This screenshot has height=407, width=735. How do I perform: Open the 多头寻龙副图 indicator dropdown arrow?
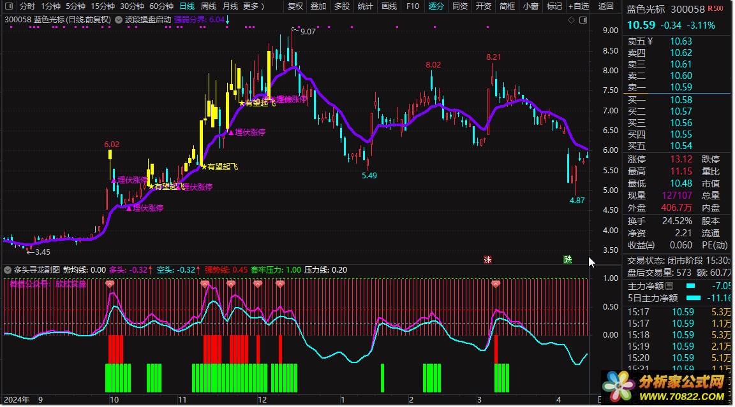coord(8,269)
